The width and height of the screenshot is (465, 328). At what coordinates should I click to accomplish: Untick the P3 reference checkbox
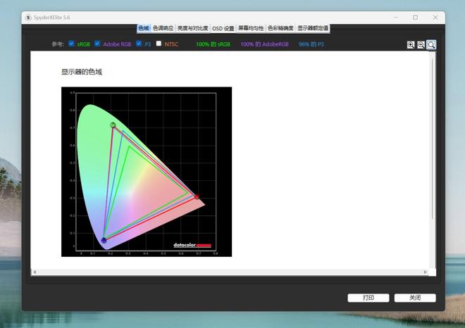tap(139, 44)
